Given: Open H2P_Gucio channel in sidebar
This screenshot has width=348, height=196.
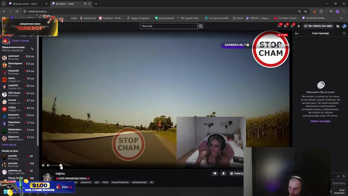Looking at the screenshot, I should click(18, 94).
